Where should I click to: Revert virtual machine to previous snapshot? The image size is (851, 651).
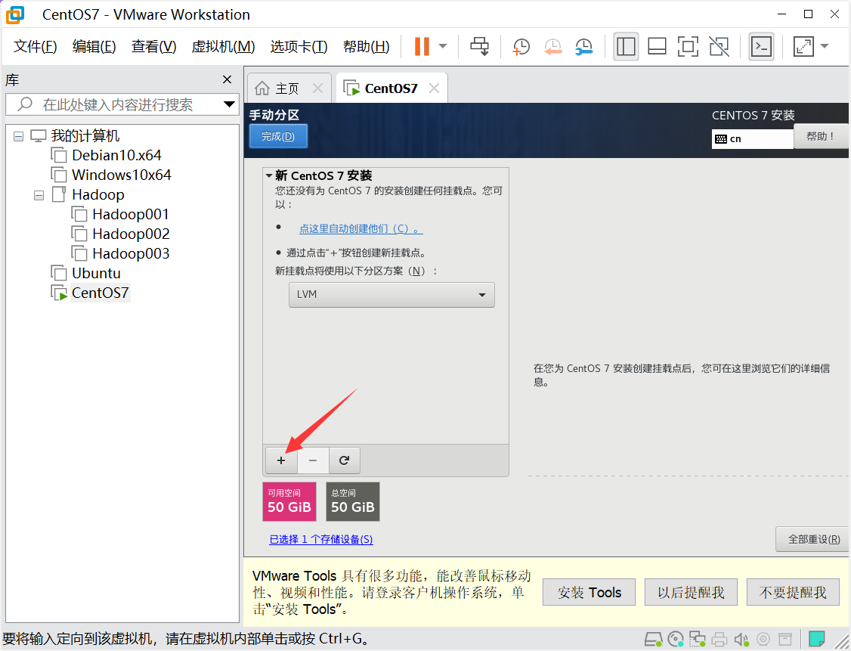click(x=552, y=47)
